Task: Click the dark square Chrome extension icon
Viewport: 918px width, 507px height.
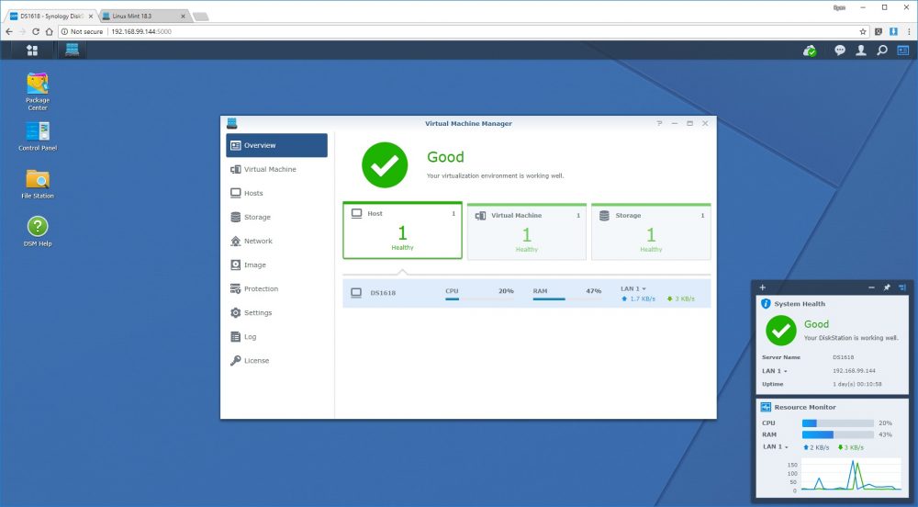Action: point(879,31)
